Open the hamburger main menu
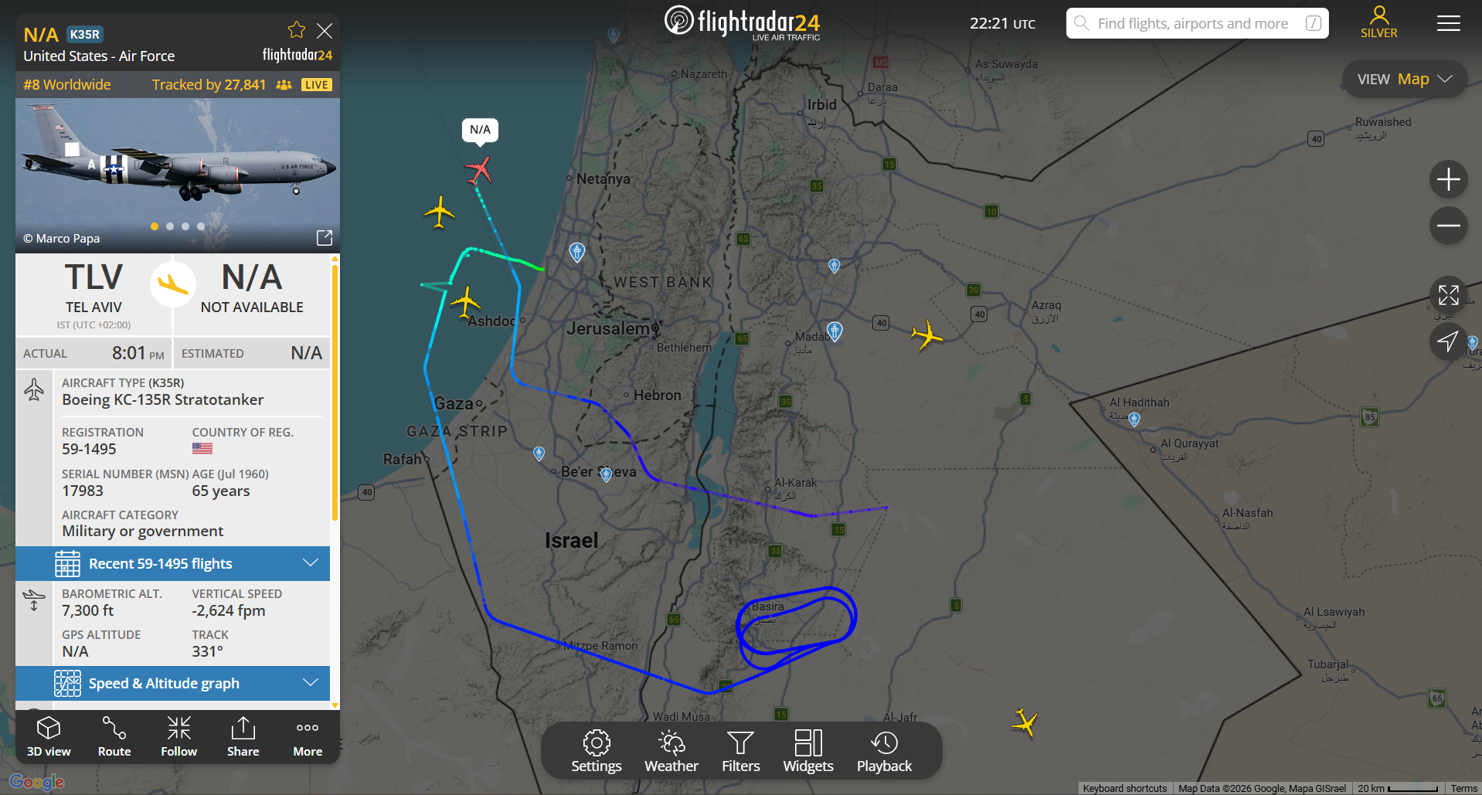The width and height of the screenshot is (1482, 795). pos(1448,23)
